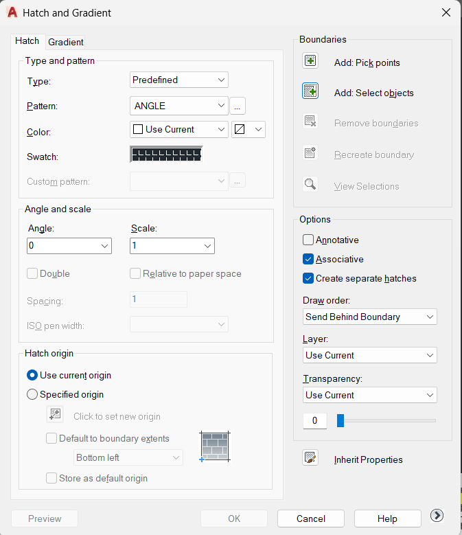
Task: Expand the dialog with the arrow icon
Action: point(437,515)
